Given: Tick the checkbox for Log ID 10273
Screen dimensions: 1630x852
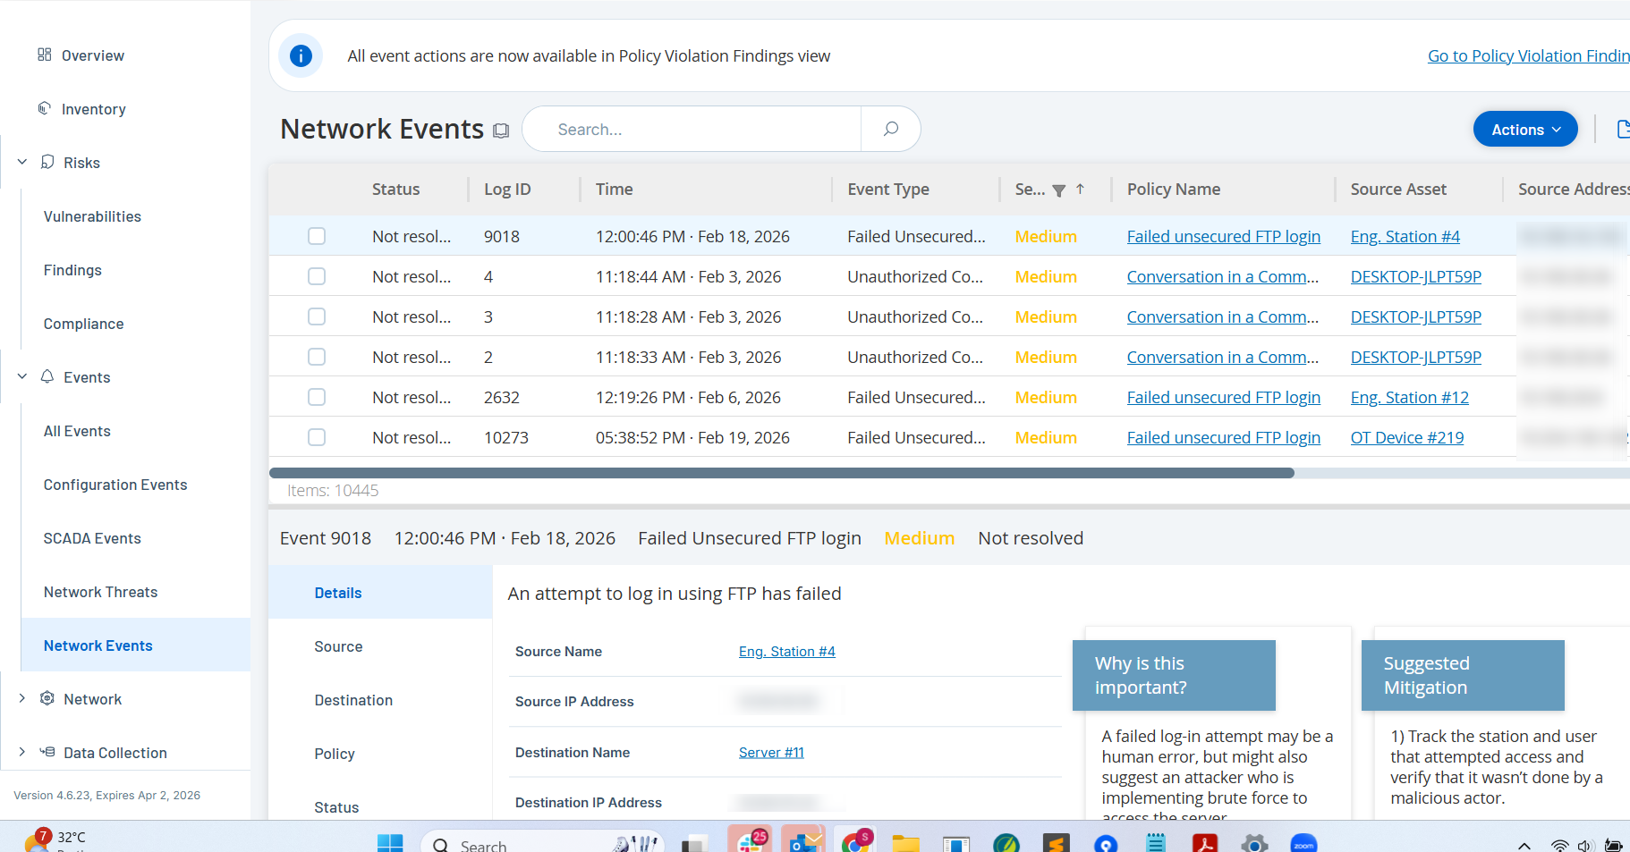Looking at the screenshot, I should point(317,437).
